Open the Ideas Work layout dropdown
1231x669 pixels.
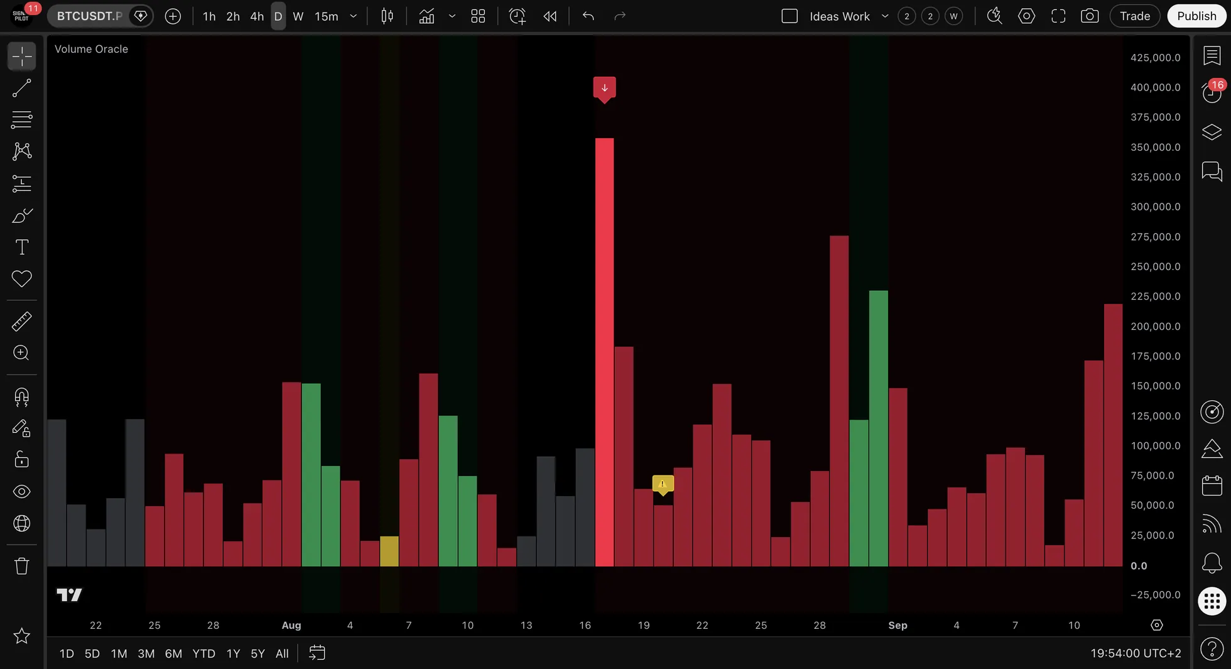click(885, 16)
